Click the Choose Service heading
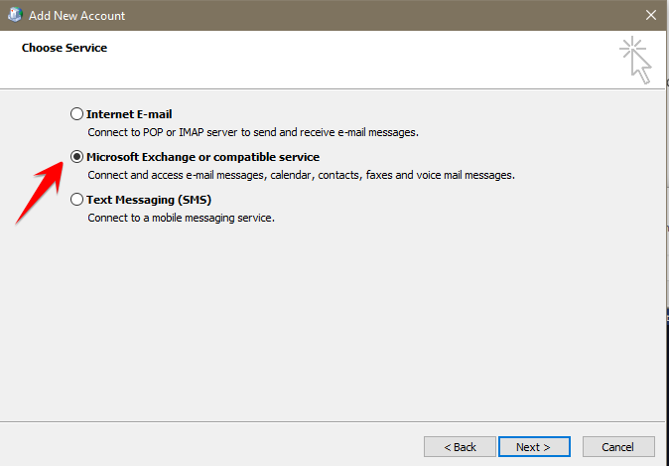The height and width of the screenshot is (466, 669). [65, 48]
